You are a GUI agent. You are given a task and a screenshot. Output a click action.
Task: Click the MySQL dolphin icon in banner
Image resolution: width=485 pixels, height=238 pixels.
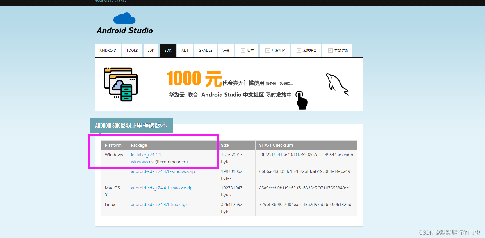point(337,84)
